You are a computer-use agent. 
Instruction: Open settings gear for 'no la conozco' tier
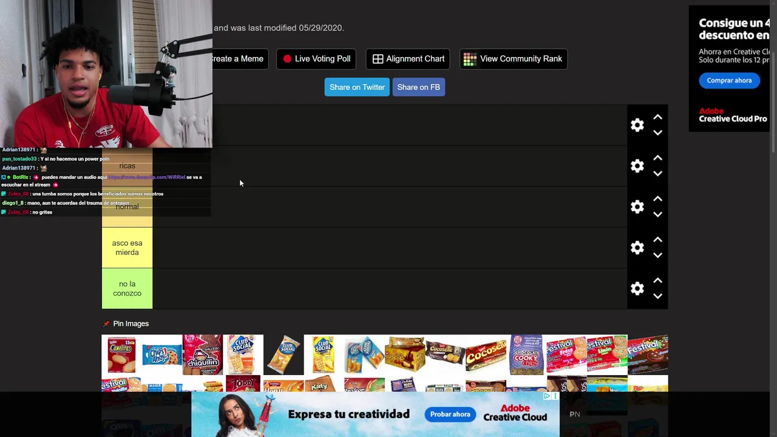637,288
